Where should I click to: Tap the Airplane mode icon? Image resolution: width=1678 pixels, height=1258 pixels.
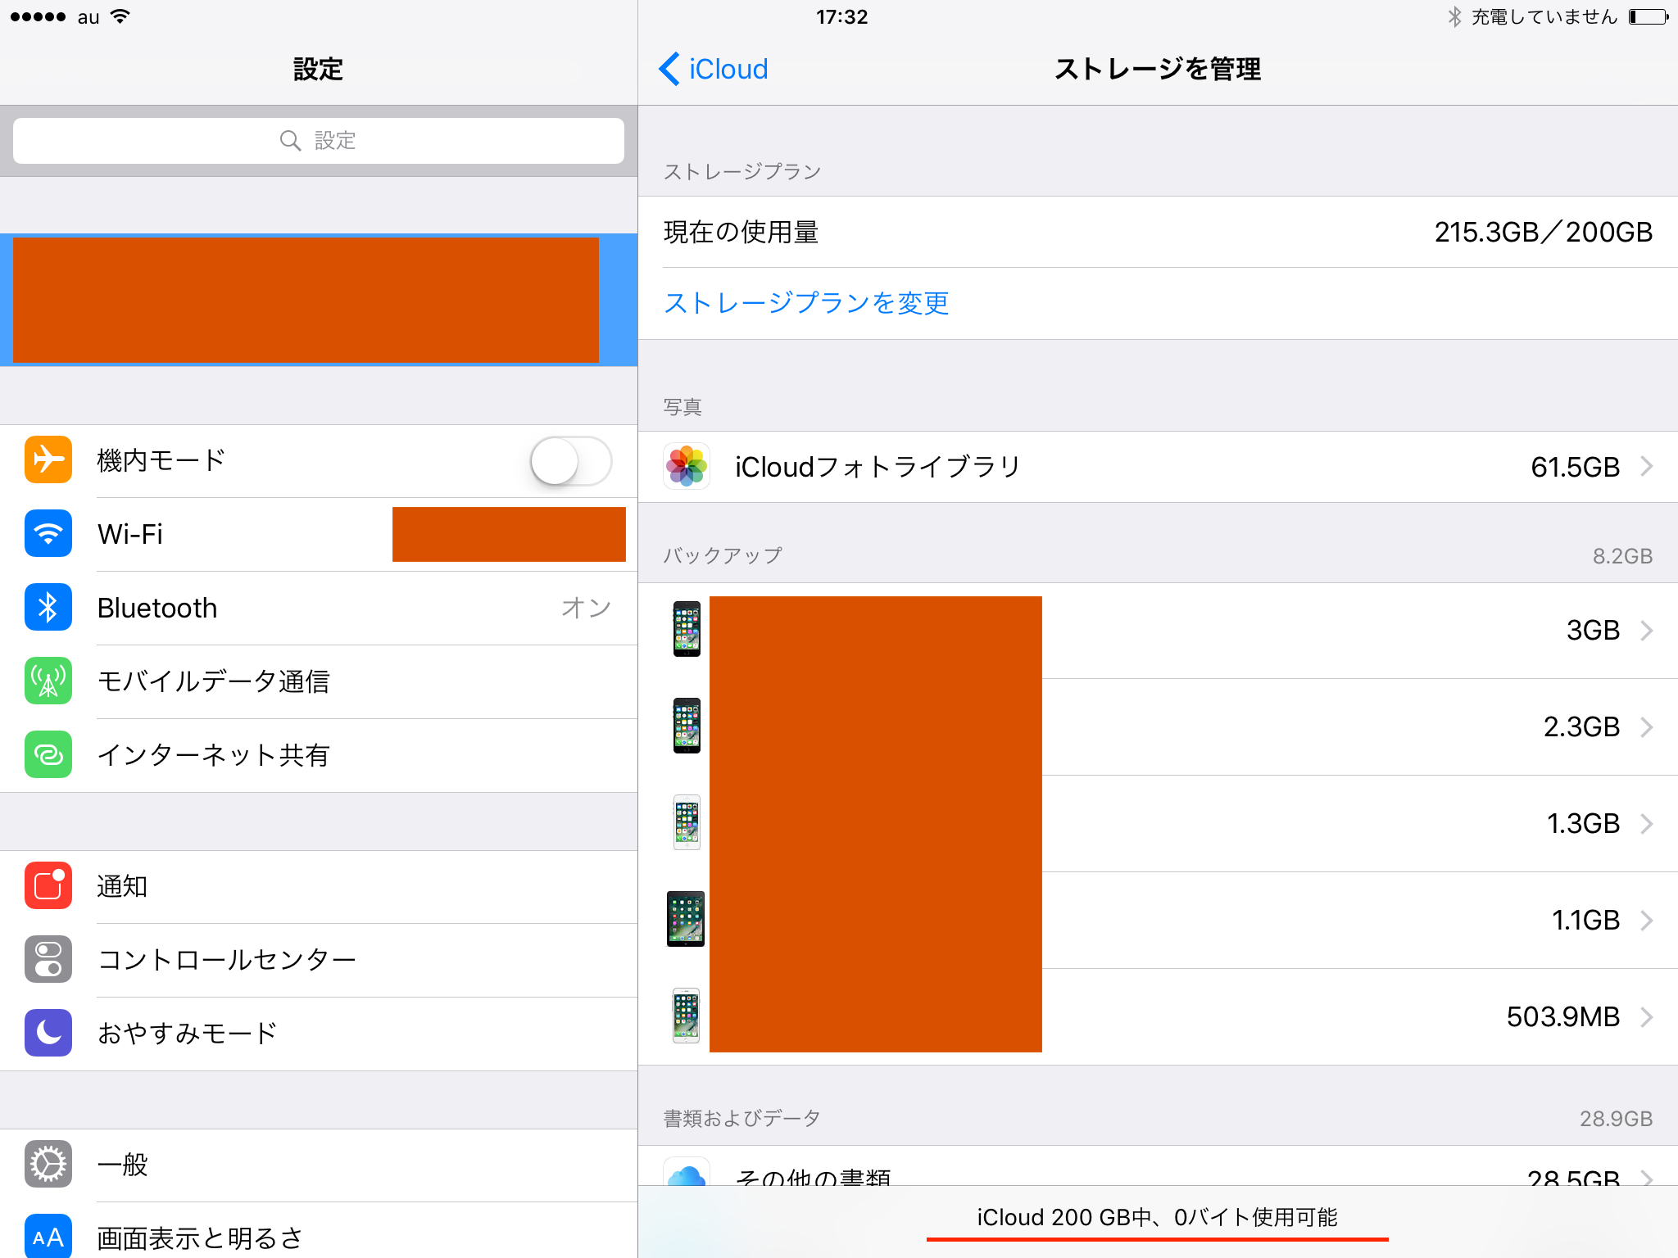coord(48,460)
